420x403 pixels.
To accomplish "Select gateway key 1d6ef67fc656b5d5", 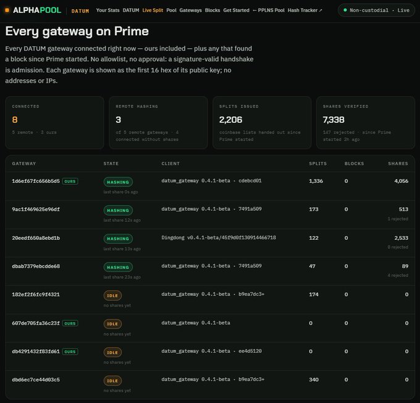I will click(36, 181).
